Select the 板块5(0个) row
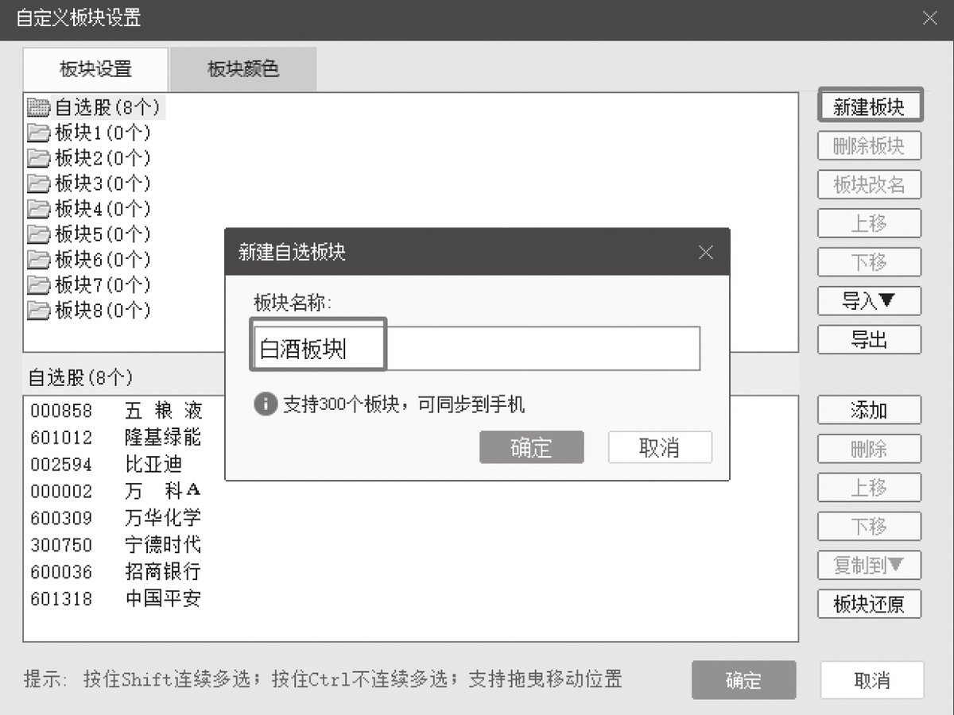 [89, 234]
